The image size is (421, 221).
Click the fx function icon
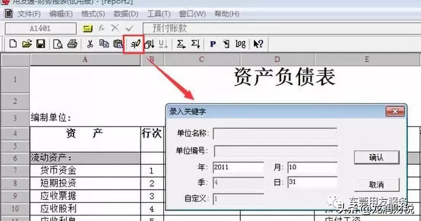coord(101,28)
